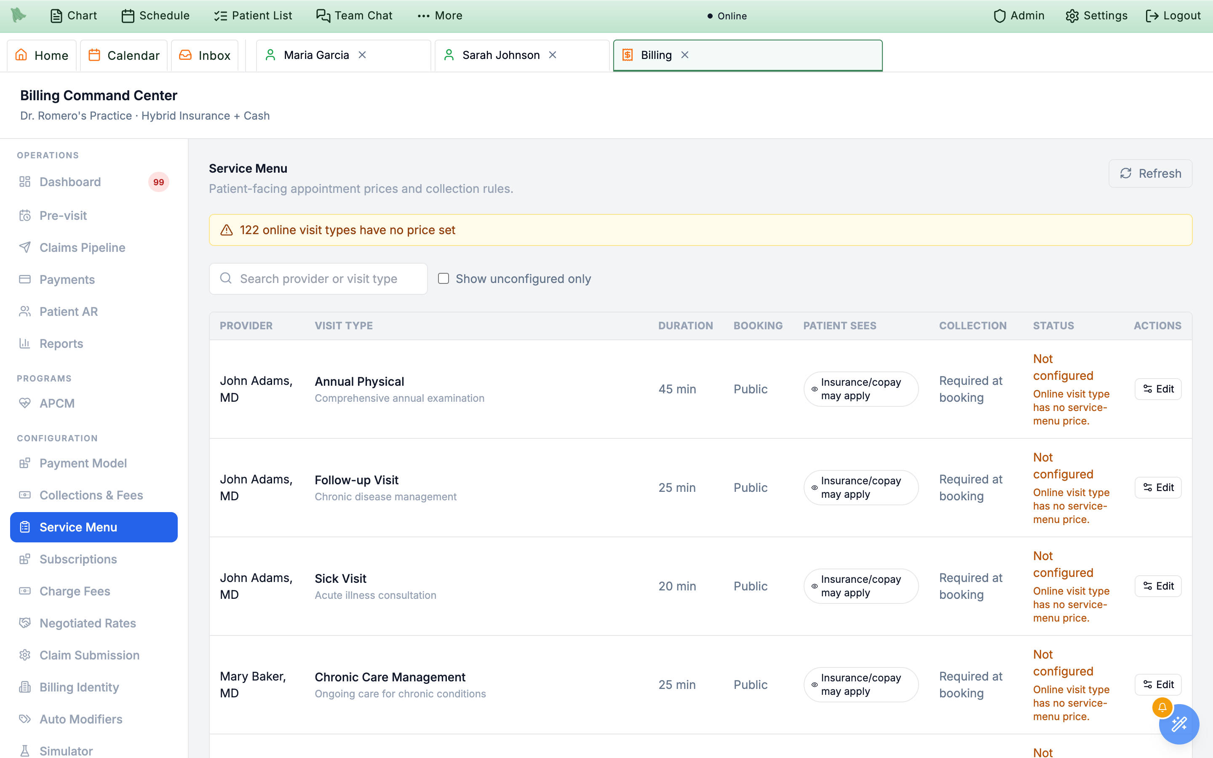
Task: Click the 99 badge on Dashboard
Action: [158, 182]
